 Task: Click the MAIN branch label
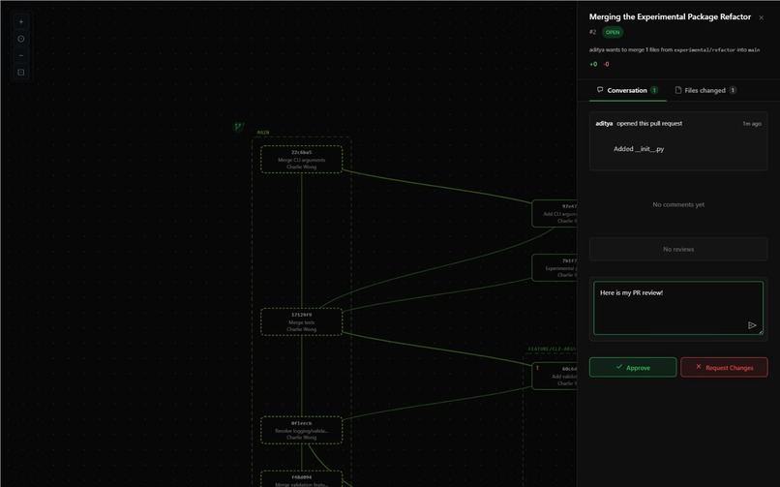[x=263, y=133]
